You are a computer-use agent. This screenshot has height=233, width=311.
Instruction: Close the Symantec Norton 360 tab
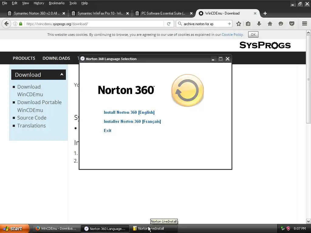[x=64, y=13]
